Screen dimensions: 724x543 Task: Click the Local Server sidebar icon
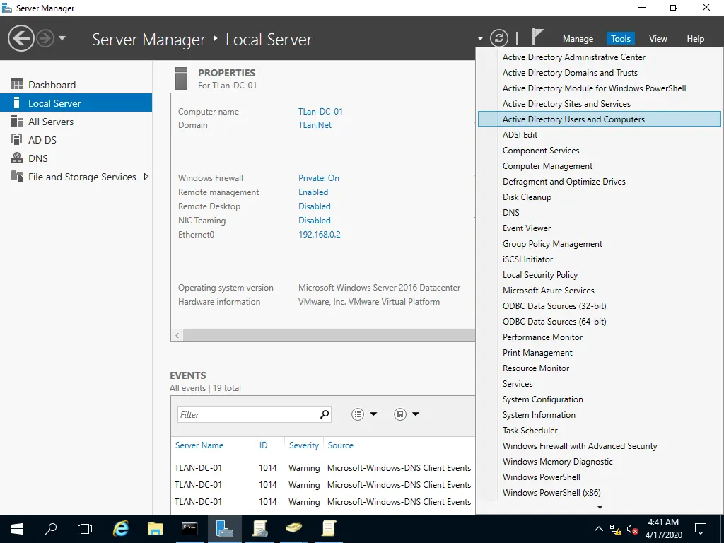point(17,103)
